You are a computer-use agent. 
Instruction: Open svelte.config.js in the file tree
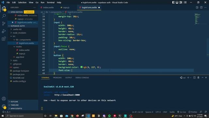coord(19,81)
